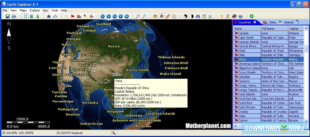Image resolution: width=310 pixels, height=137 pixels.
Task: Click the Zoom Out magnifier icon
Action: tap(144, 16)
